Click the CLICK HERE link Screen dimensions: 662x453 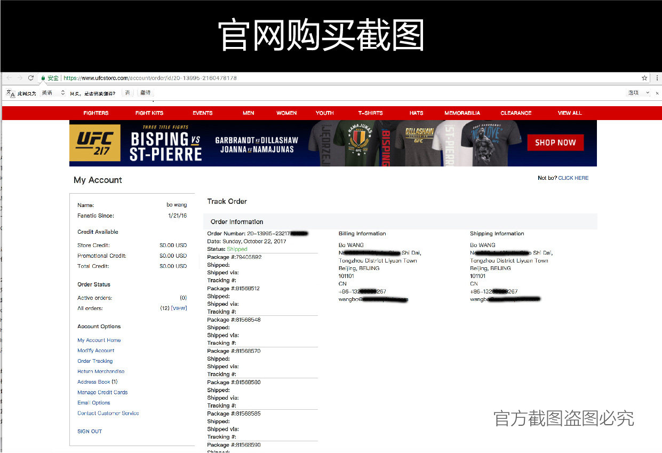[573, 178]
